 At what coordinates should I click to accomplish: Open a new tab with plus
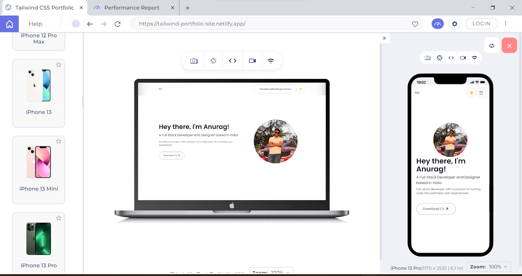point(188,8)
